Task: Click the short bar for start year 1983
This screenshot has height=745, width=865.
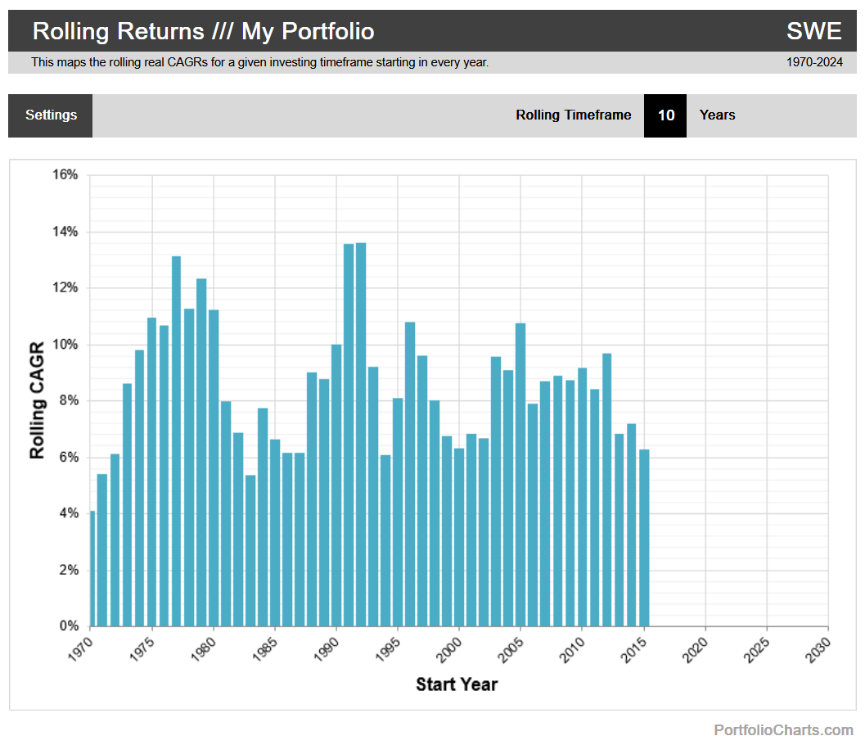Action: [x=250, y=550]
